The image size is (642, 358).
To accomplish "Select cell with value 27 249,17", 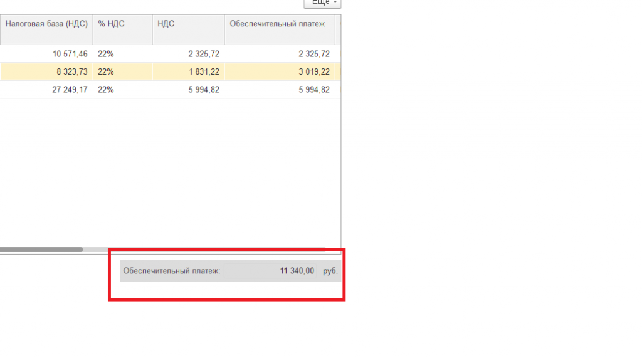I will [46, 90].
